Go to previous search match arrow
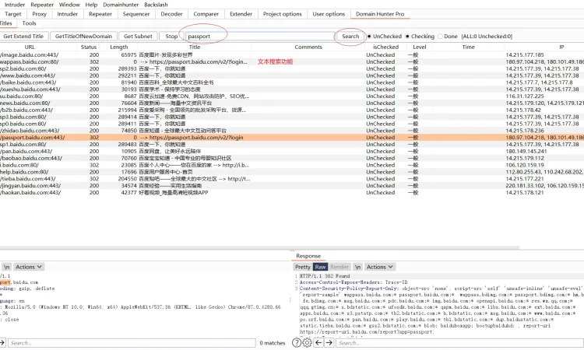The image size is (584, 350). (x=318, y=342)
